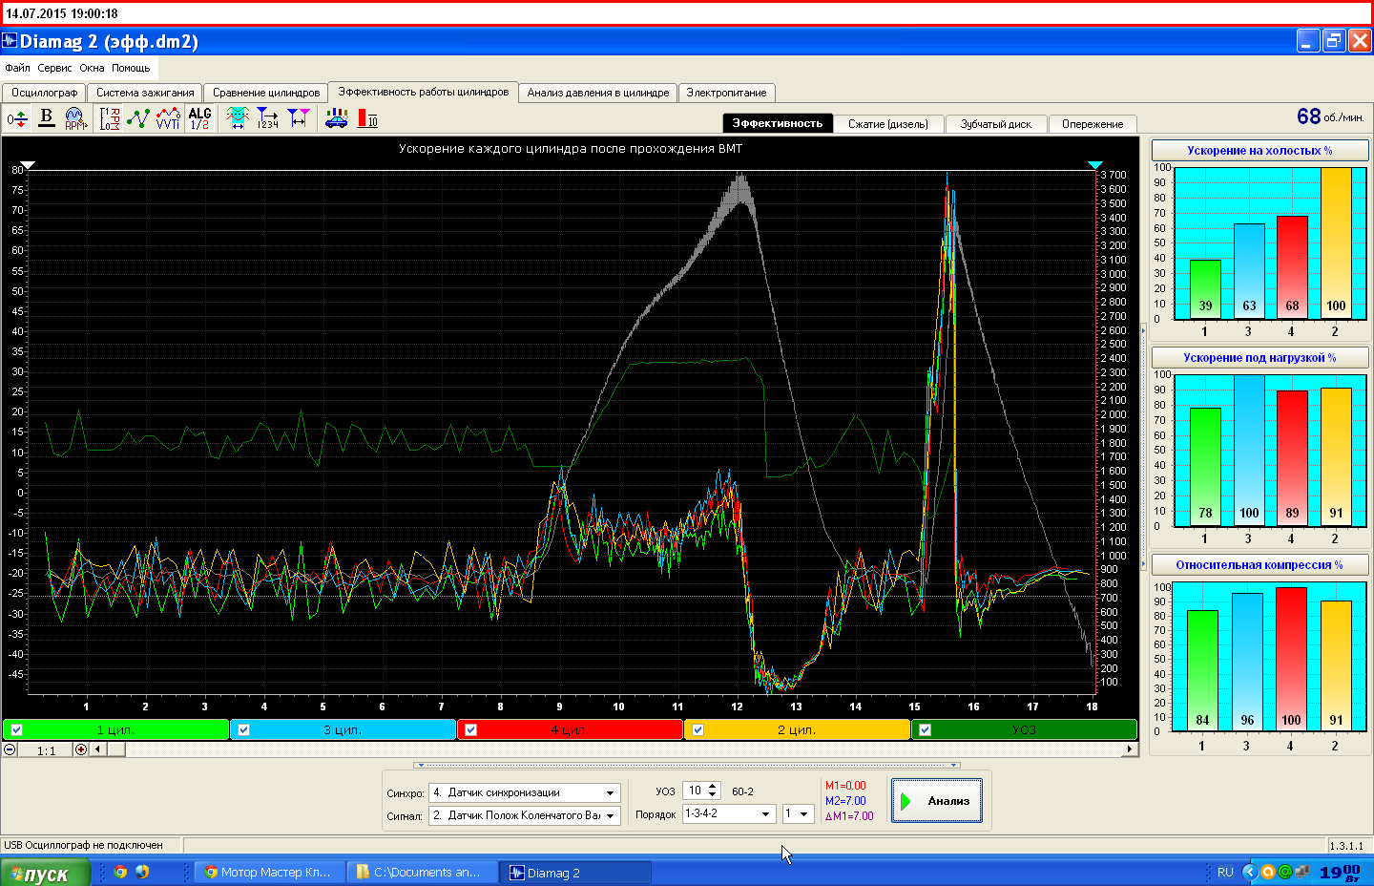This screenshot has width=1374, height=886.
Task: Open the Окна menu
Action: pyautogui.click(x=92, y=68)
